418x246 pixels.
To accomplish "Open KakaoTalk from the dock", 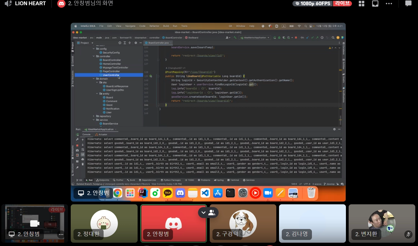I will 167,193.
